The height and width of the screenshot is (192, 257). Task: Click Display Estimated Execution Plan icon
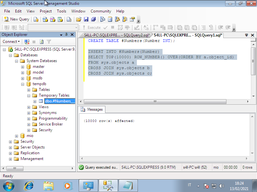pyautogui.click(x=120, y=28)
